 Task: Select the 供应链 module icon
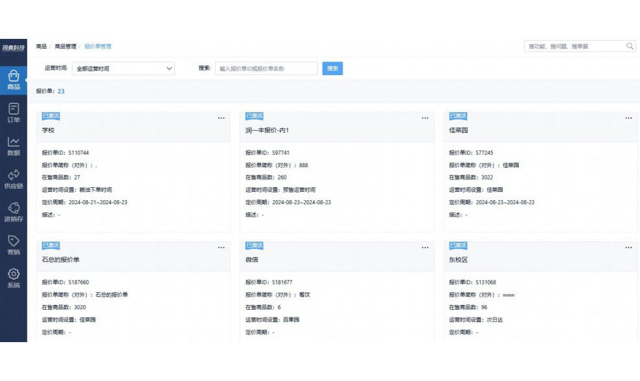click(14, 176)
